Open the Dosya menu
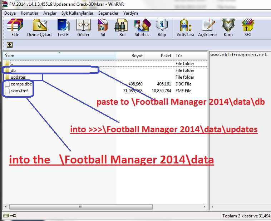 click(10, 13)
